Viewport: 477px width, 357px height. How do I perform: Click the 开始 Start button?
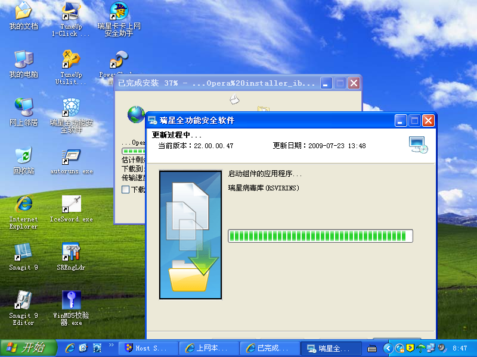[x=28, y=348]
